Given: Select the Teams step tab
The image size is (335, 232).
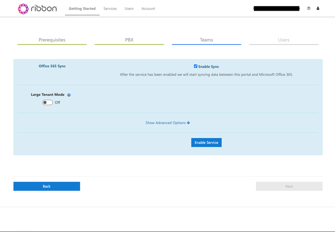Looking at the screenshot, I should (x=206, y=40).
